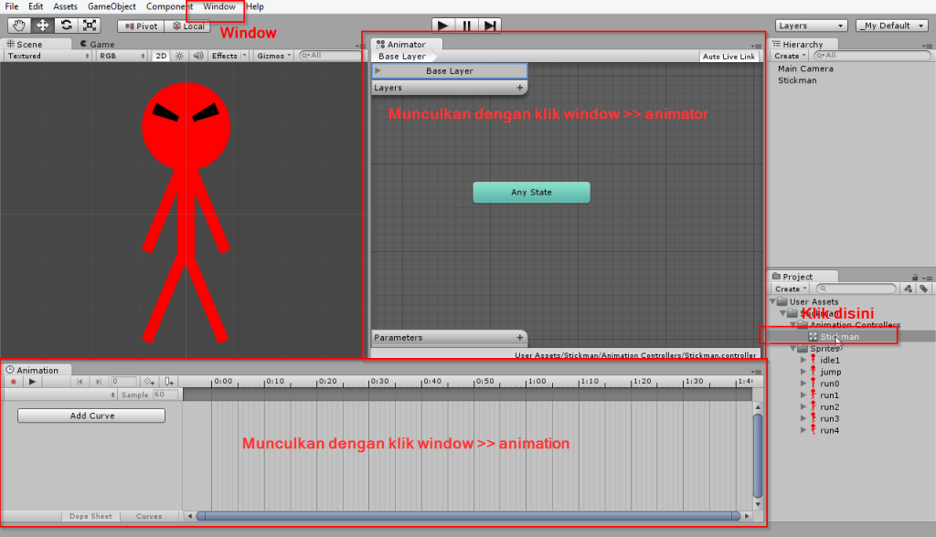This screenshot has width=936, height=537.
Task: Toggle scene lighting sun icon
Action: coord(179,56)
